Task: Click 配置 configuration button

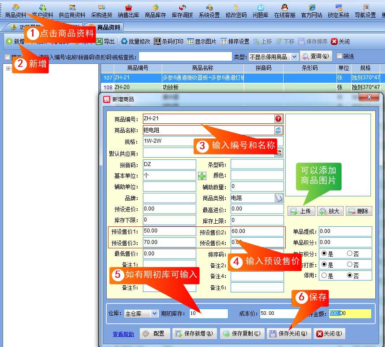Action: [155, 333]
